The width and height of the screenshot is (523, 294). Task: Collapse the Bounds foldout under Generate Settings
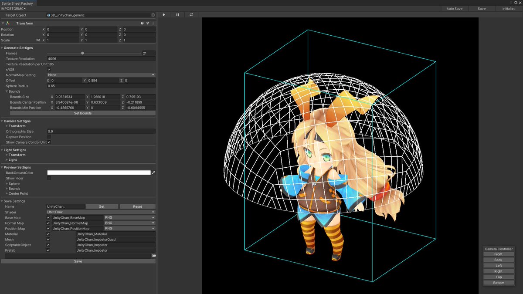coord(7,91)
